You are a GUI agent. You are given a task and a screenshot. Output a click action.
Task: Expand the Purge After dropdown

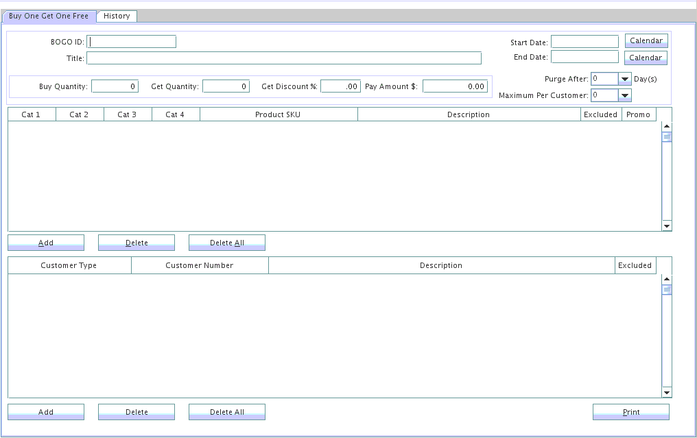(x=624, y=79)
